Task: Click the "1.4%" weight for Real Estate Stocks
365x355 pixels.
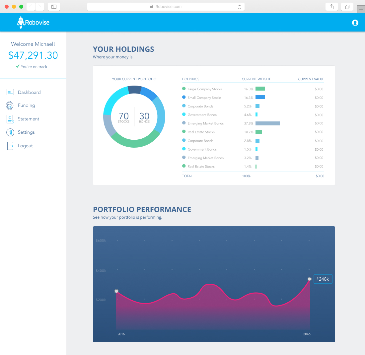Action: tap(248, 167)
